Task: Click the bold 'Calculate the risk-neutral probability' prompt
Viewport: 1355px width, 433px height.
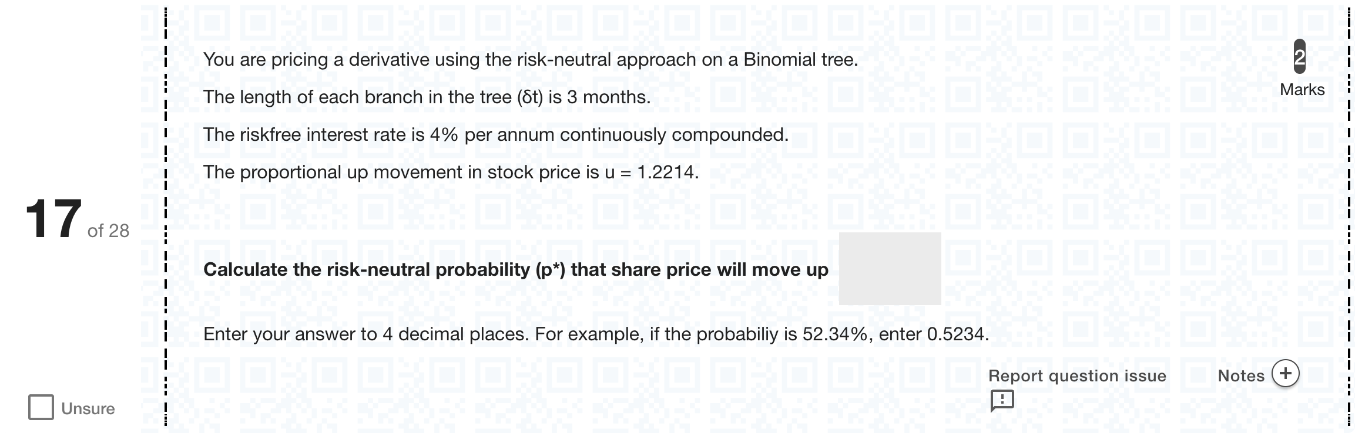Action: (x=516, y=269)
